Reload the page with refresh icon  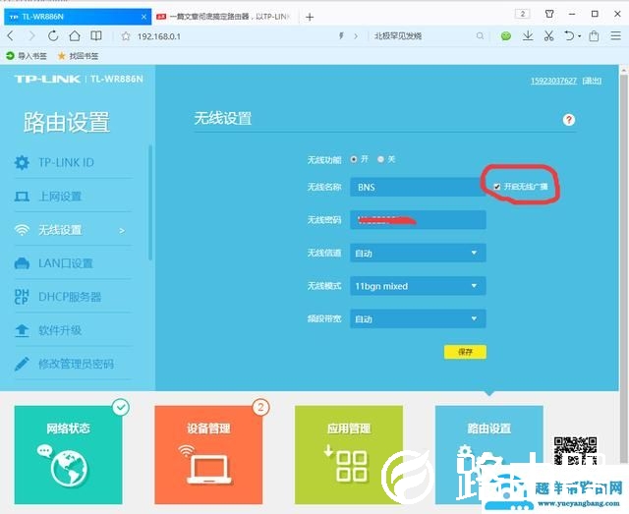(x=53, y=36)
